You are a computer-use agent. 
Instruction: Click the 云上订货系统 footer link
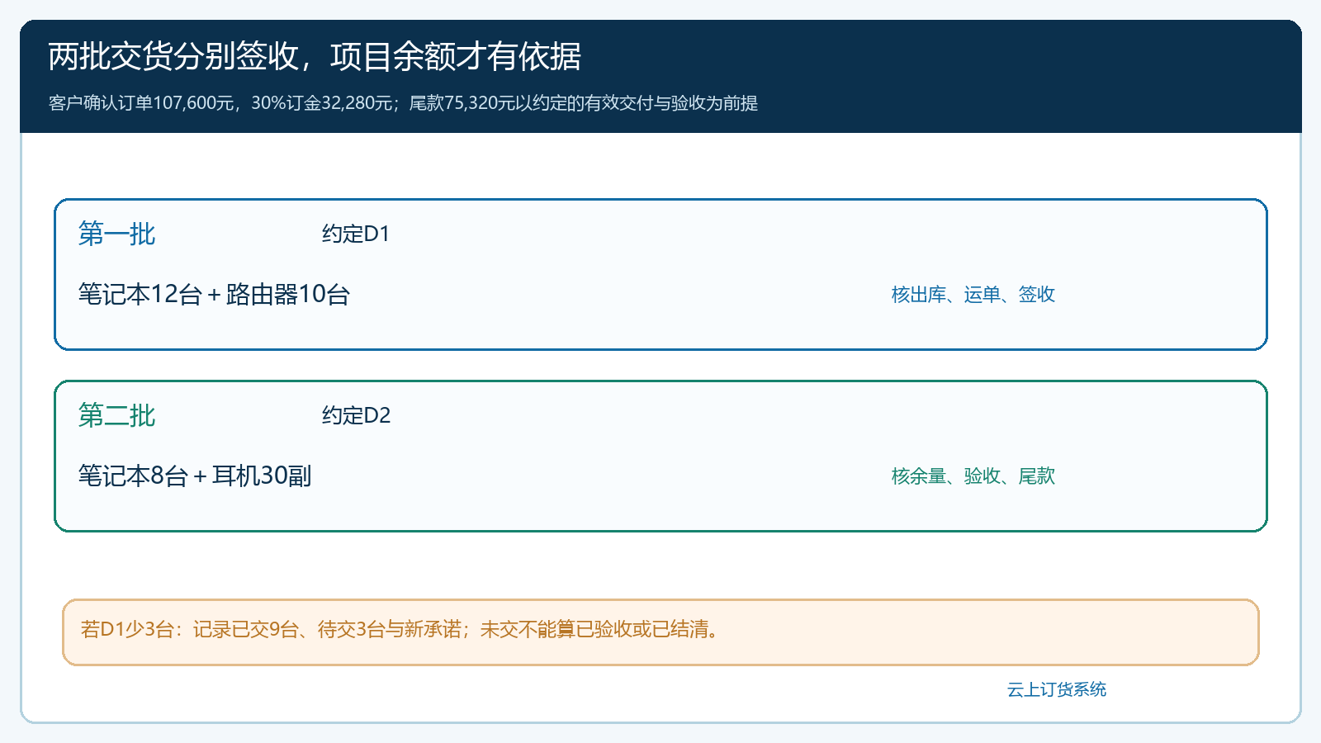pos(1057,689)
